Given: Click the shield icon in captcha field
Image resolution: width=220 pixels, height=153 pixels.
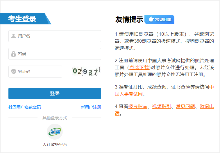Looking at the screenshot, I should [13, 72].
